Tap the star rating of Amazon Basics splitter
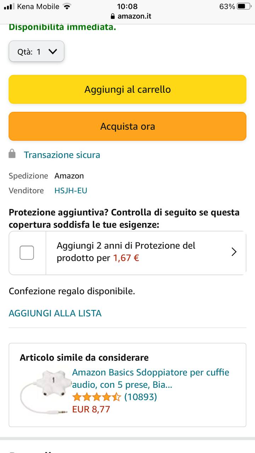Screen dimensions: 255x453 point(96,397)
